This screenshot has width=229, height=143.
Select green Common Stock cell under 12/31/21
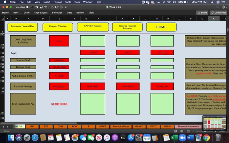[128, 60]
